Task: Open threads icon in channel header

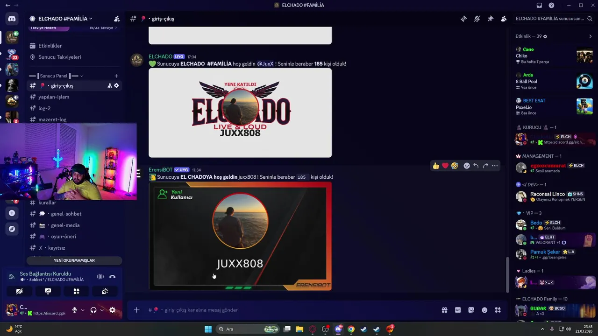Action: coord(463,19)
